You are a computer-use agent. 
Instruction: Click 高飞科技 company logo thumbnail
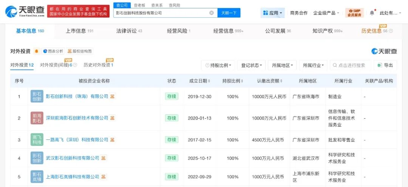[x=37, y=140]
